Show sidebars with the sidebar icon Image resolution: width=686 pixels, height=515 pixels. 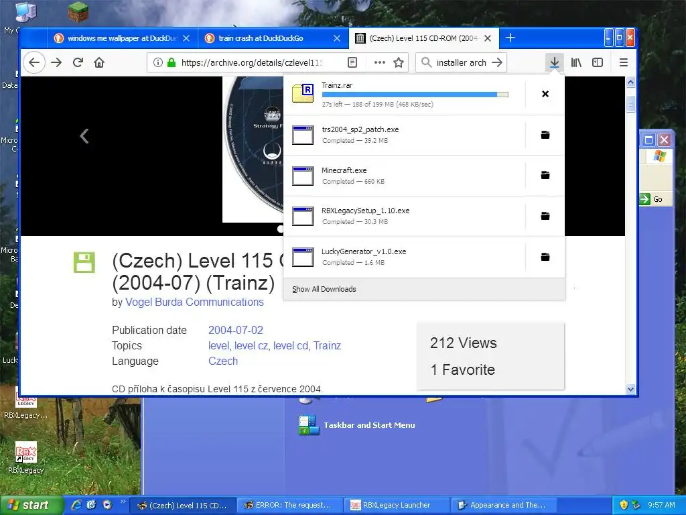pos(598,62)
